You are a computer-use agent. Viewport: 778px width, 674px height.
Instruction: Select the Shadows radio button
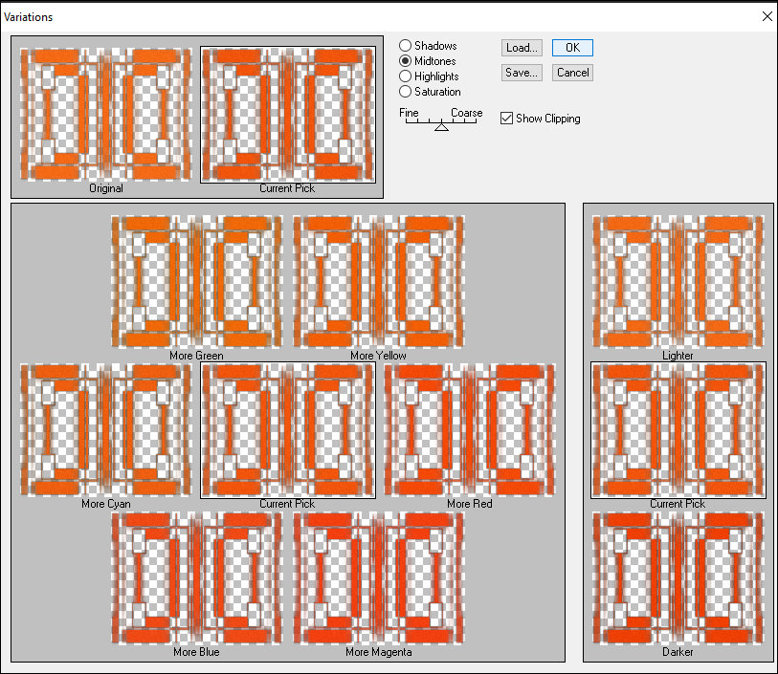coord(406,46)
